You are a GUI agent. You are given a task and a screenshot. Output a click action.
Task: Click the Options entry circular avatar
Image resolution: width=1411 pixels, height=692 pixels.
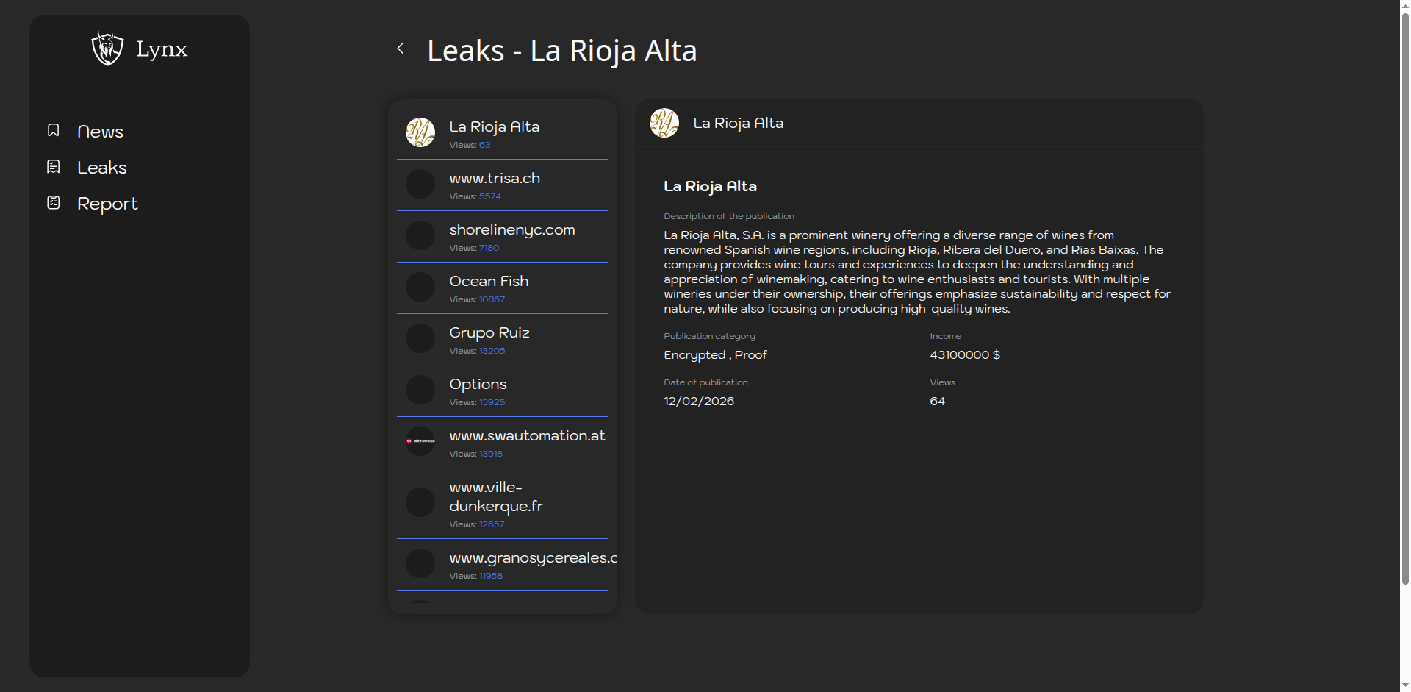[420, 390]
